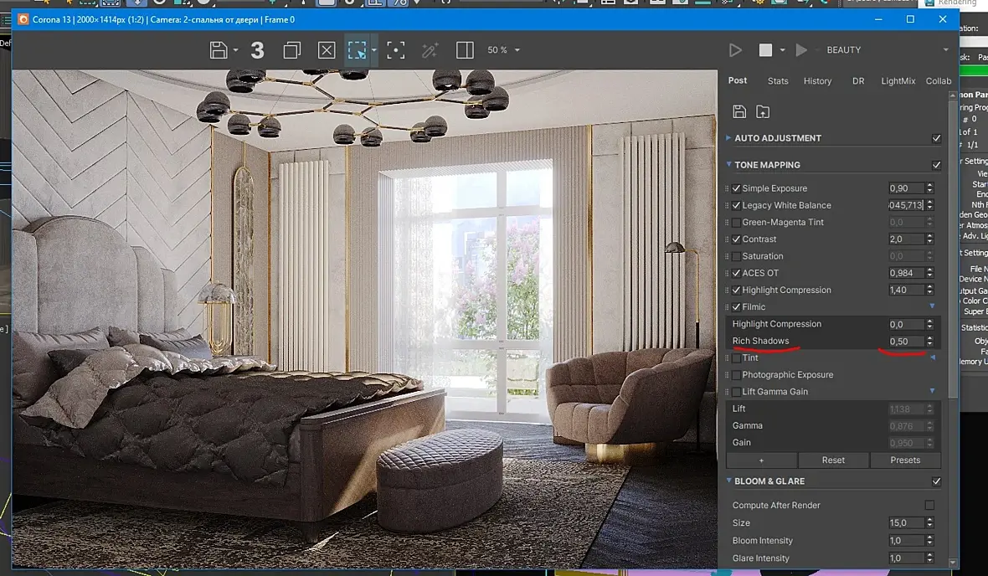
Task: Click the save image icon in toolbar
Action: click(x=219, y=50)
